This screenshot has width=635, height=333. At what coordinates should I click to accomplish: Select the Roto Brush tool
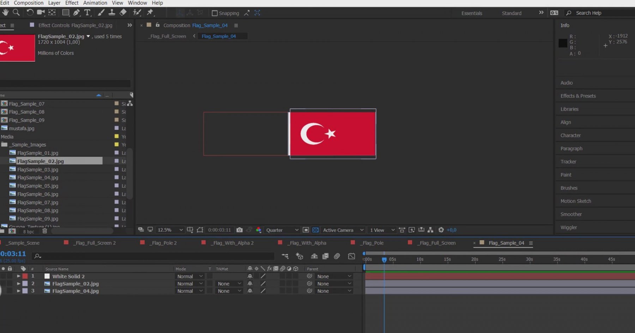pos(137,12)
